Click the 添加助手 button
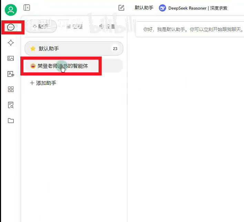 click(43, 83)
